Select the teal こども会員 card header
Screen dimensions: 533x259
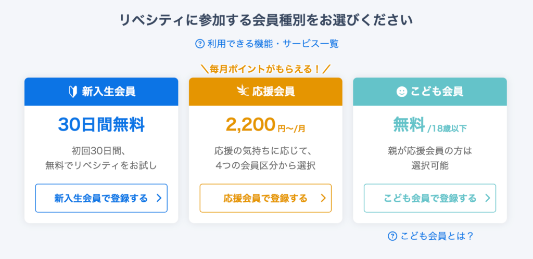(x=430, y=92)
